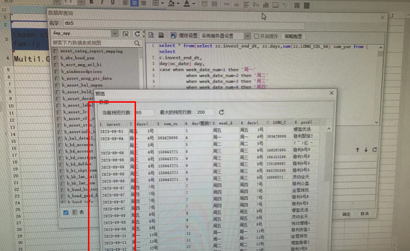Click the 取消 button
Screen dimensions: 410x251
[364, 214]
